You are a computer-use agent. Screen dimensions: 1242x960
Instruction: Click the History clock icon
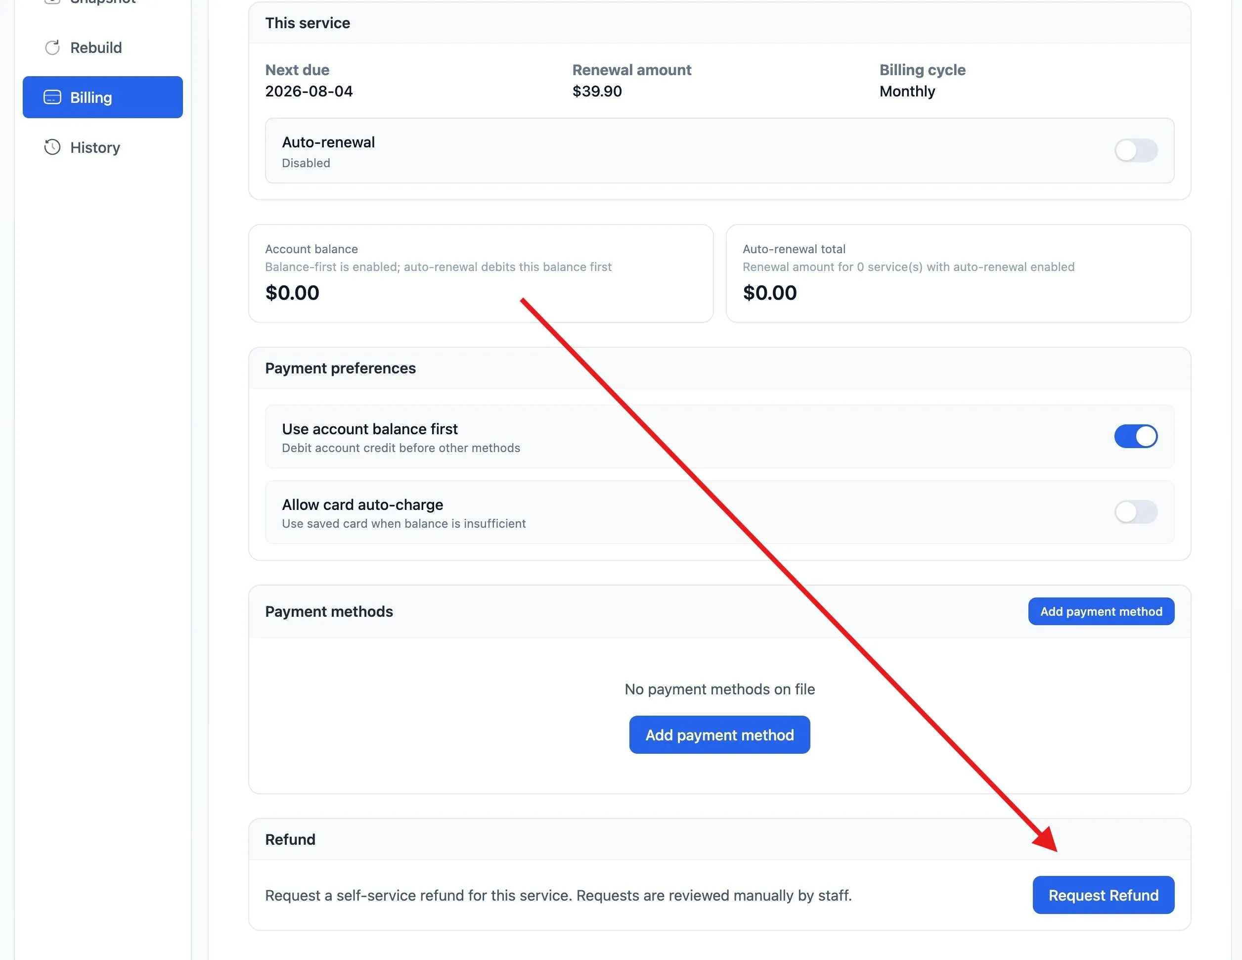(x=52, y=147)
